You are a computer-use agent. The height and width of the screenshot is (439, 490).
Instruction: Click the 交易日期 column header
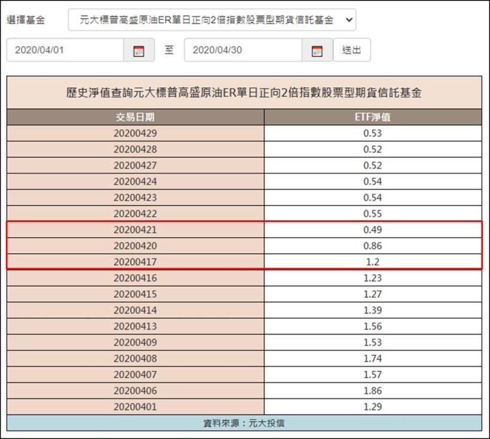click(135, 117)
